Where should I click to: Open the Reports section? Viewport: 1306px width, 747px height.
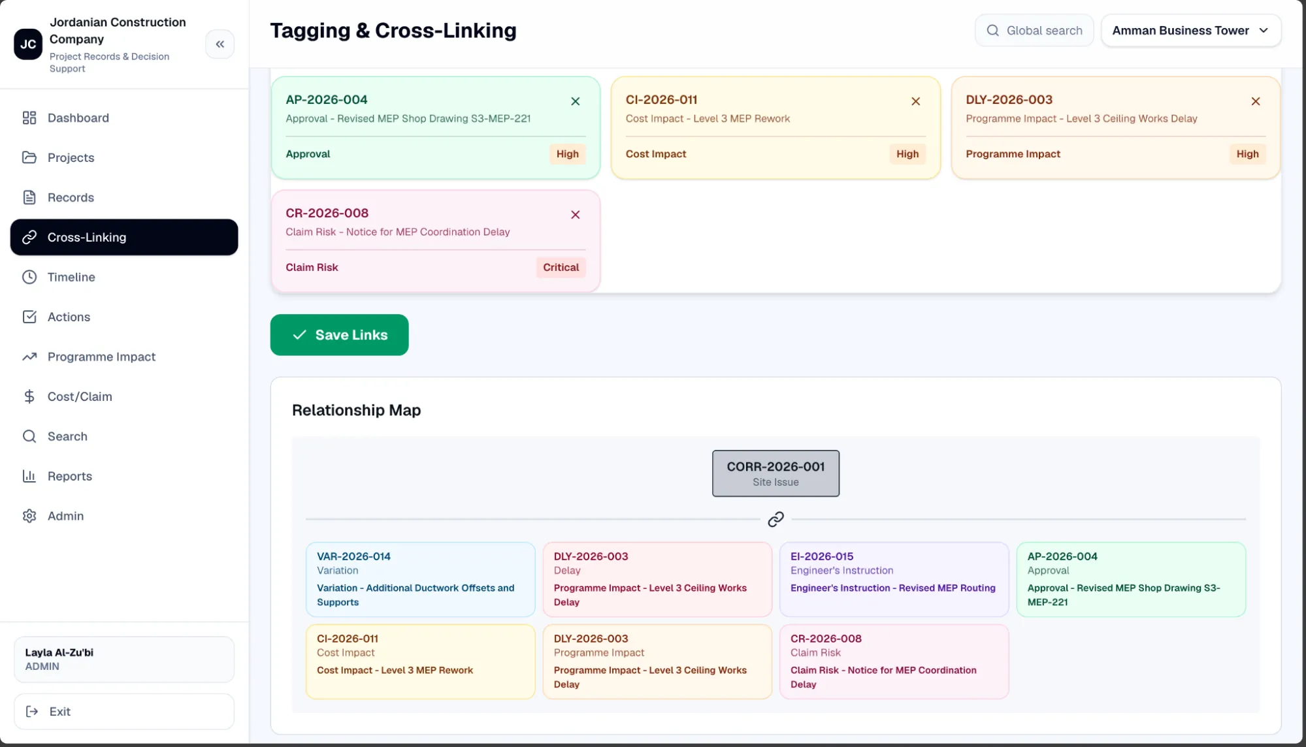124,476
